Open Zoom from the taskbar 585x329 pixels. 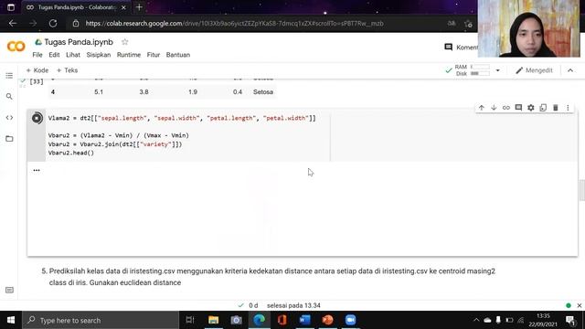[350, 320]
